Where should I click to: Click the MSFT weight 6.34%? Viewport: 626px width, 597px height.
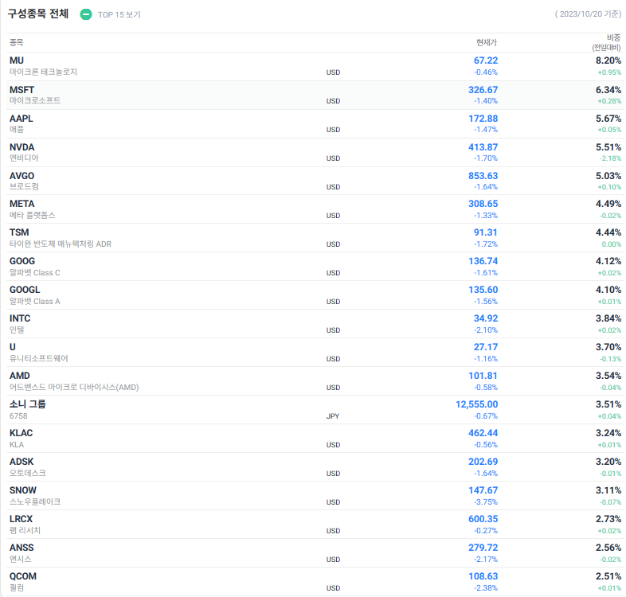click(x=608, y=90)
